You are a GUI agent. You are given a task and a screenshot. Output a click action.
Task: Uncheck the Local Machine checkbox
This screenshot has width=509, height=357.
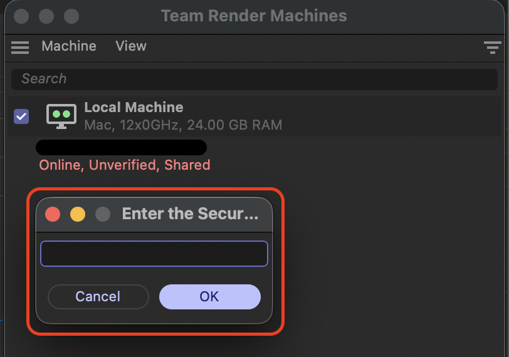pyautogui.click(x=21, y=116)
